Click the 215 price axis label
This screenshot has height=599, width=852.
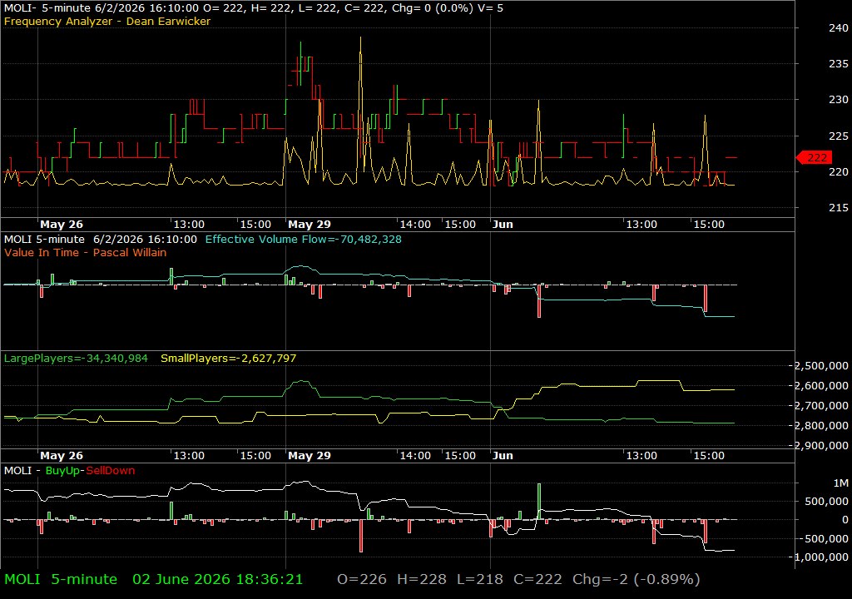pyautogui.click(x=839, y=208)
